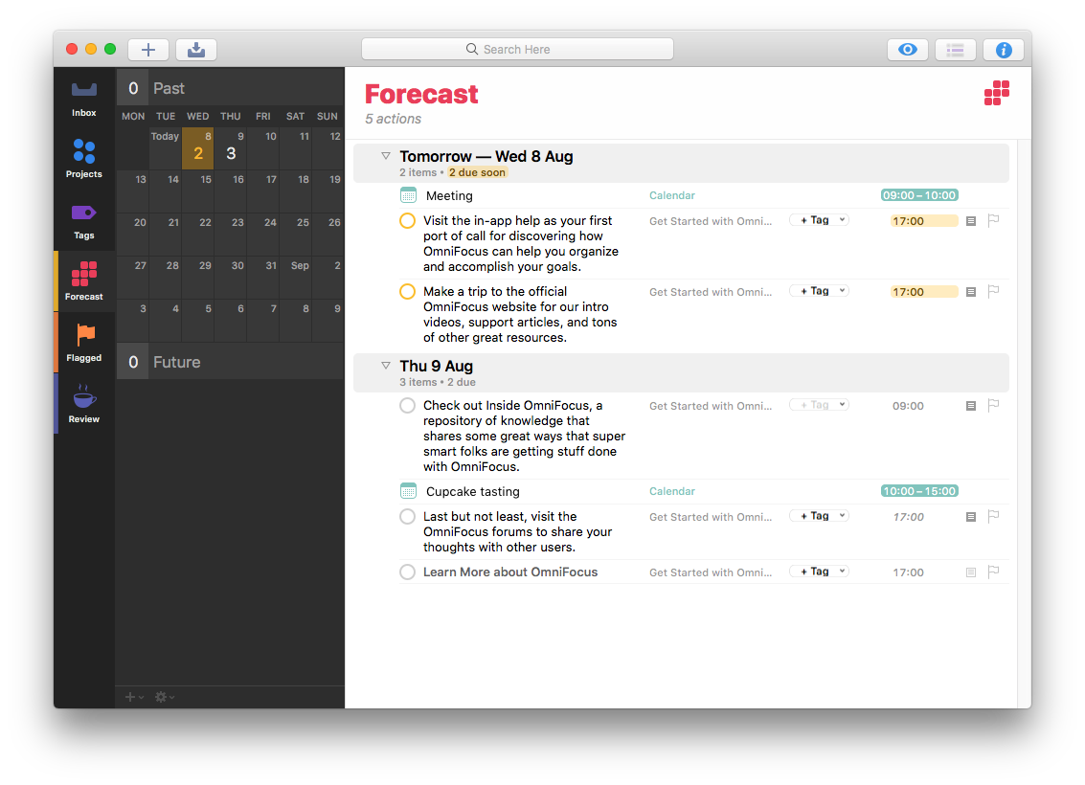Switch to the Inbox perspective tab

pos(84,98)
